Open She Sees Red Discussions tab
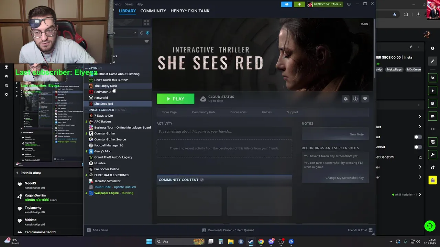Viewport: 440px width, 247px height. (x=238, y=112)
